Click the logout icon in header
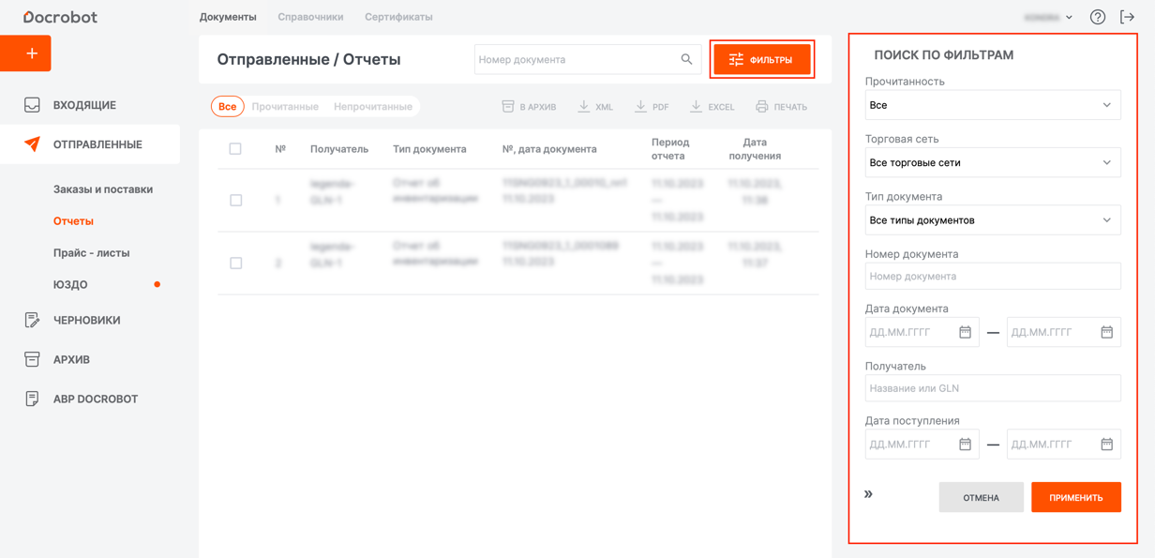This screenshot has height=558, width=1155. click(x=1127, y=17)
